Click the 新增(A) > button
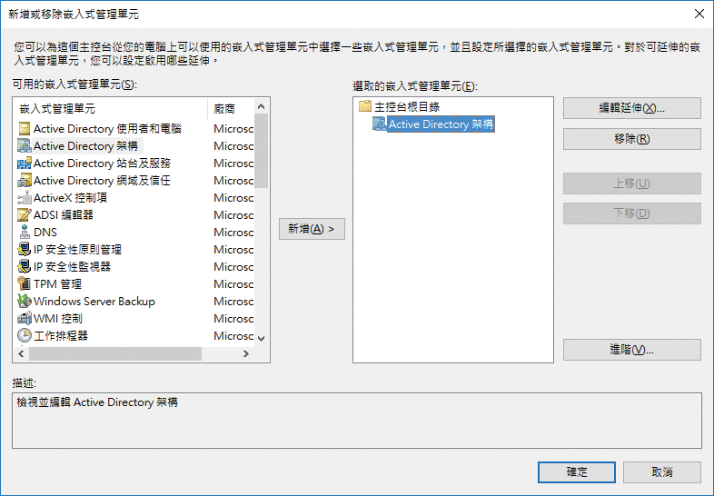The width and height of the screenshot is (714, 496). (312, 229)
